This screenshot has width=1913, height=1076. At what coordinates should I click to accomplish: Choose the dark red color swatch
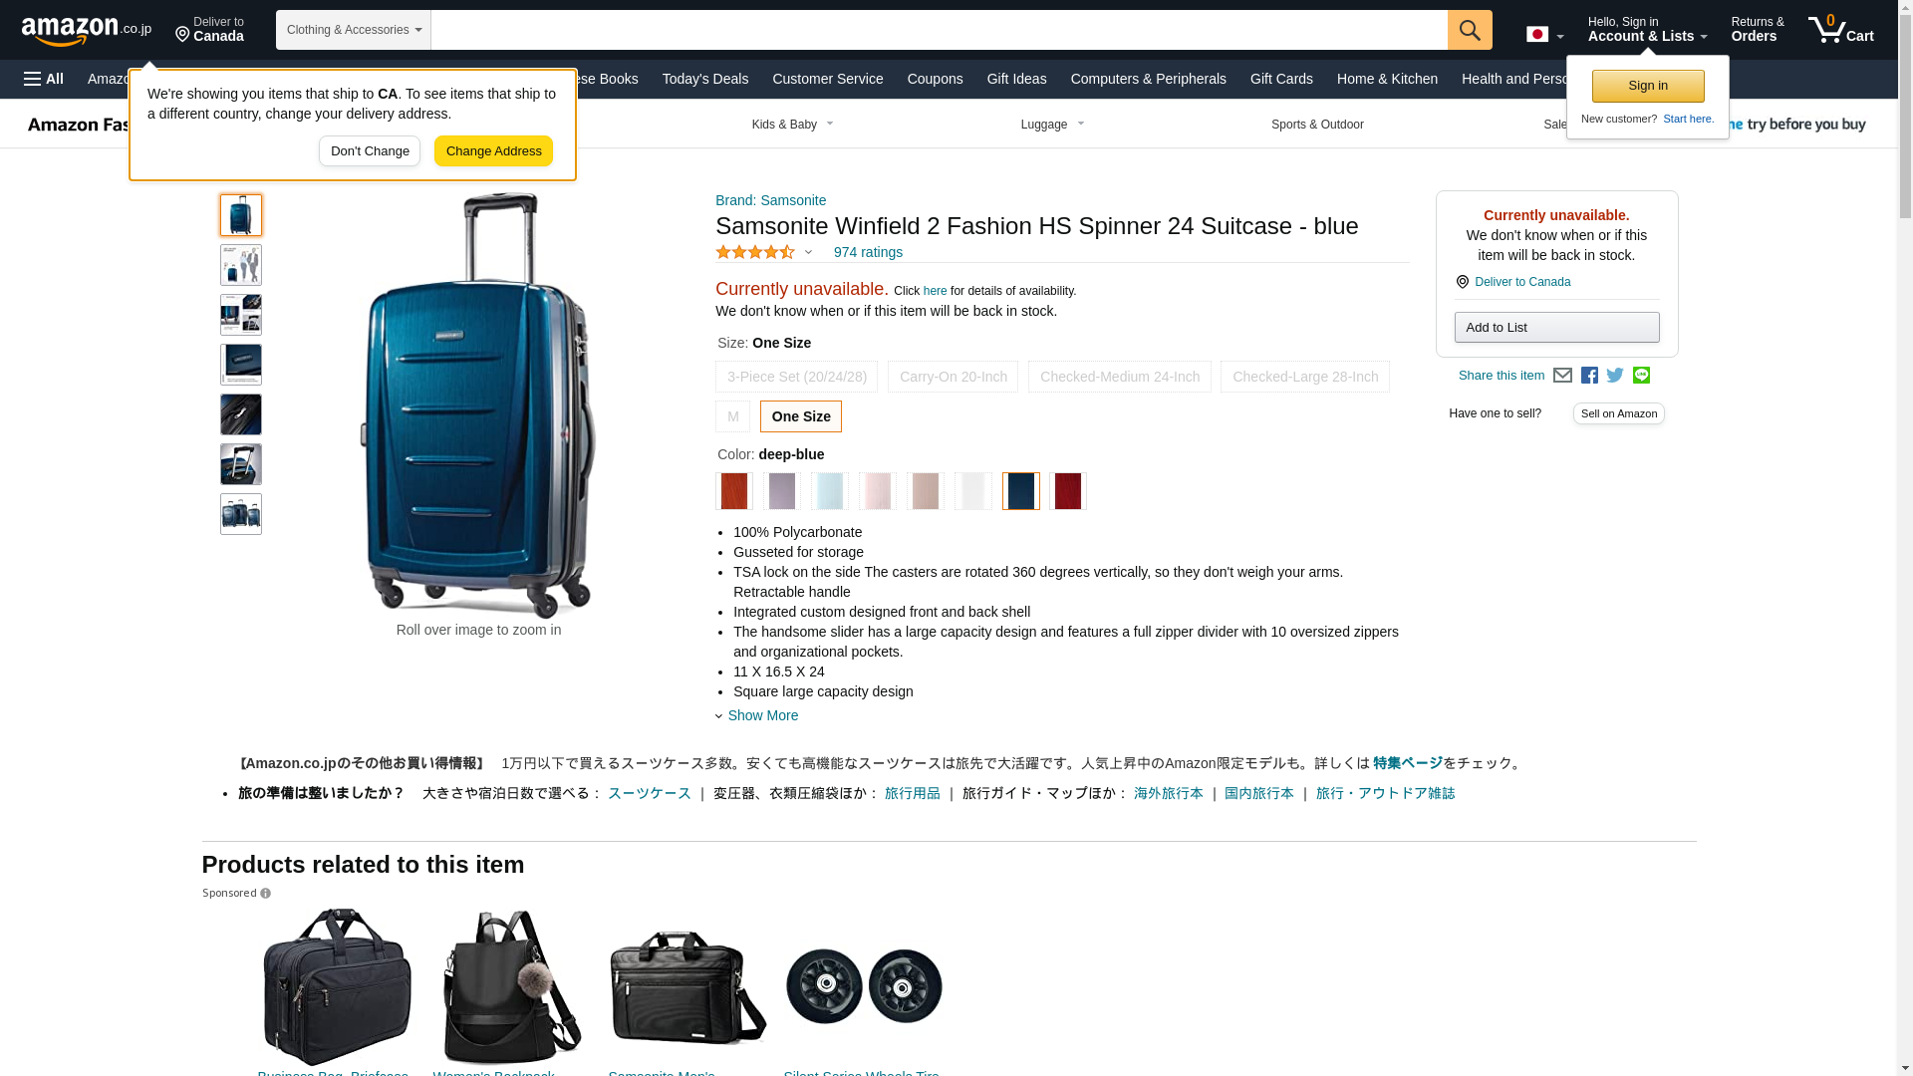[1068, 491]
